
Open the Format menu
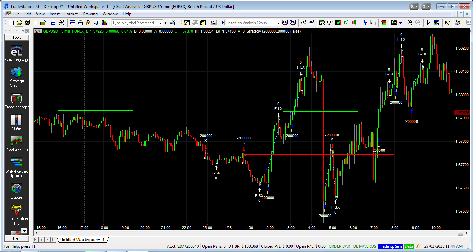coord(71,14)
